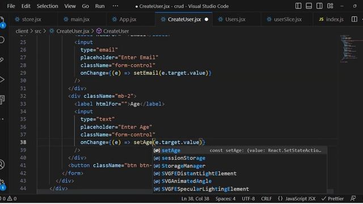This screenshot has width=363, height=204.
Task: Toggle bottom panel layout icon
Action: tap(309, 6)
